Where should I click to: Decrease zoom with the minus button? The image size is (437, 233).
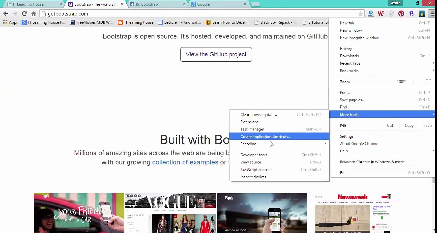click(x=390, y=82)
